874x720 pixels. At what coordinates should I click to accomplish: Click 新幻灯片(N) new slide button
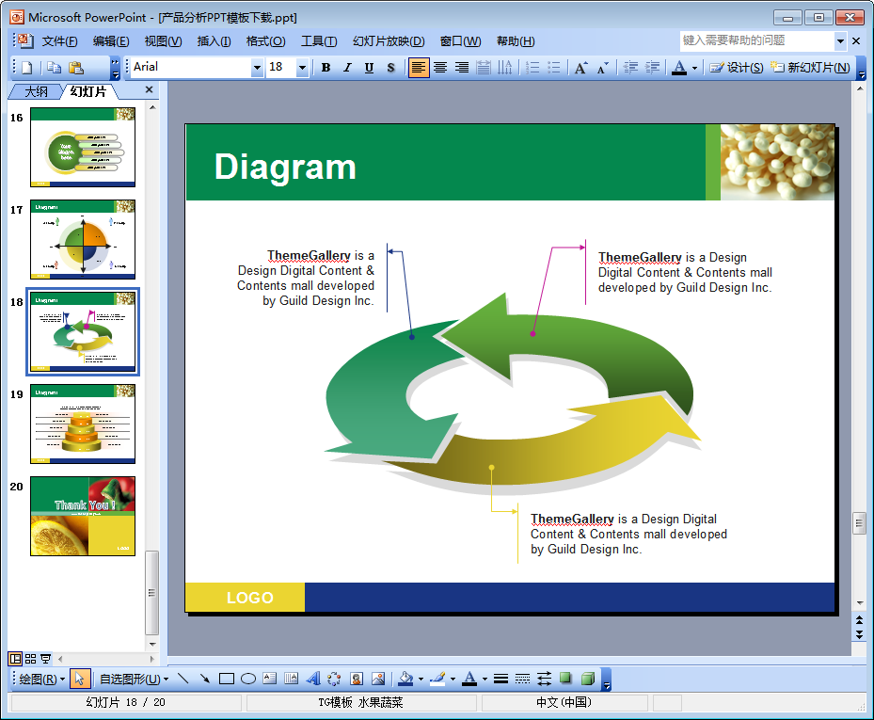click(x=810, y=68)
